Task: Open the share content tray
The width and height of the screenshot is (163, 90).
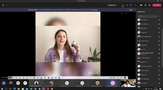Action: (149, 5)
